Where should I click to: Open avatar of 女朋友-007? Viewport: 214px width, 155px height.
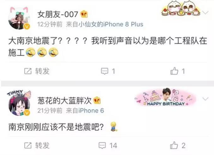tap(19, 18)
